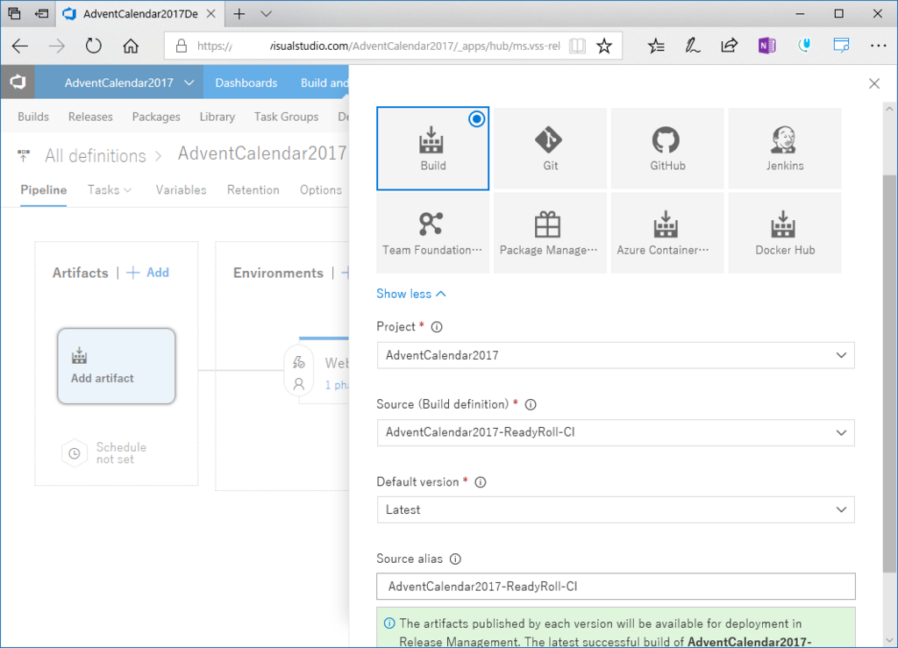898x648 pixels.
Task: Select the Build artifact source tile
Action: [x=433, y=148]
